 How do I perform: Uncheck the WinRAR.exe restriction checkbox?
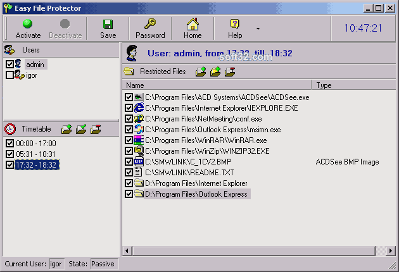click(x=129, y=140)
